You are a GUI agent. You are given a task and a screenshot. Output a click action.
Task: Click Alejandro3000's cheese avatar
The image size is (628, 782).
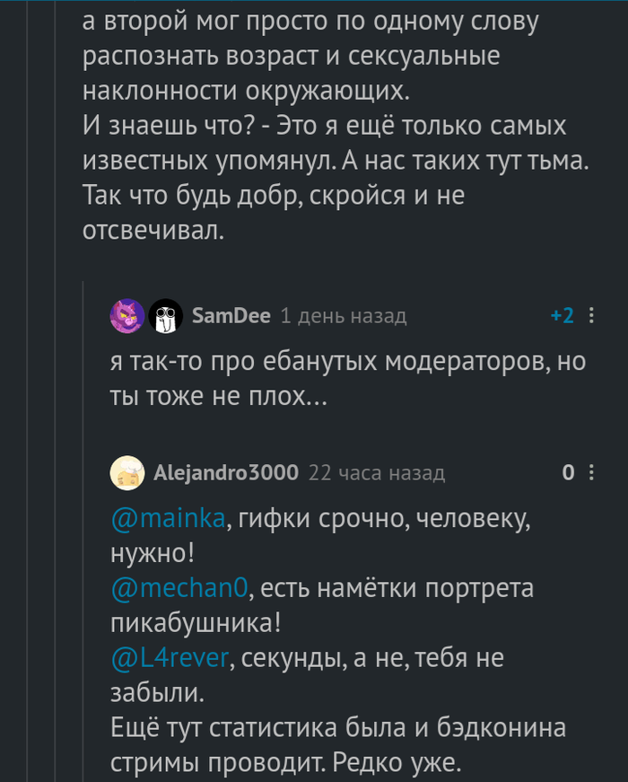[126, 473]
